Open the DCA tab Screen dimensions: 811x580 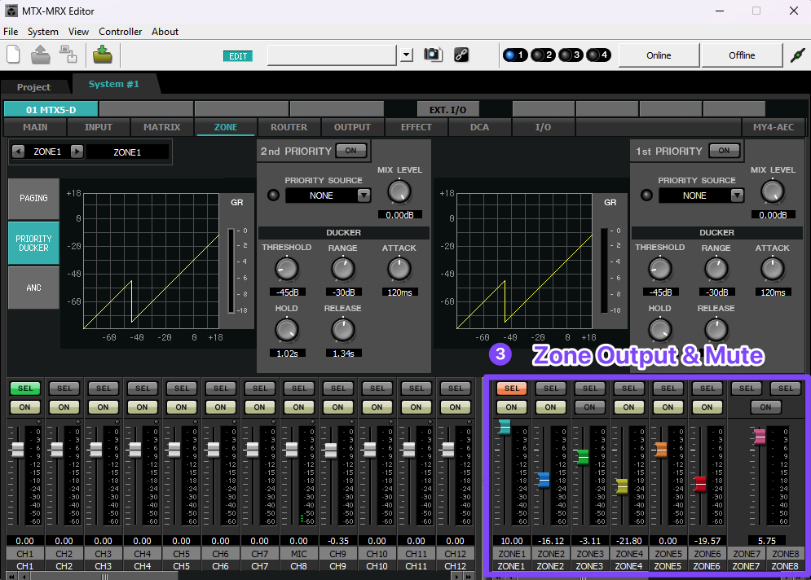pos(479,127)
